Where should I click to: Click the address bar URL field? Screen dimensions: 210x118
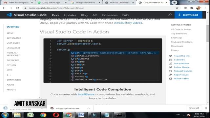(x=99, y=8)
